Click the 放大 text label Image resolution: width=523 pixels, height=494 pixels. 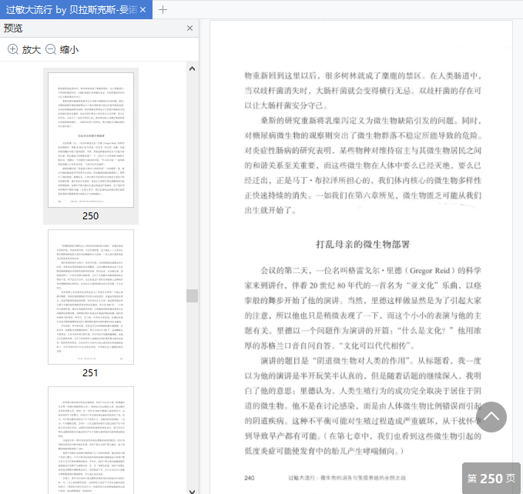point(31,49)
